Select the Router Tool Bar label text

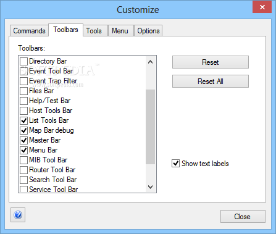pos(52,170)
